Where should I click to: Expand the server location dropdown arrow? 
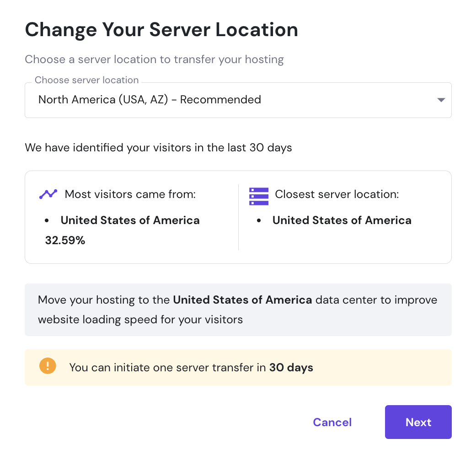click(441, 100)
